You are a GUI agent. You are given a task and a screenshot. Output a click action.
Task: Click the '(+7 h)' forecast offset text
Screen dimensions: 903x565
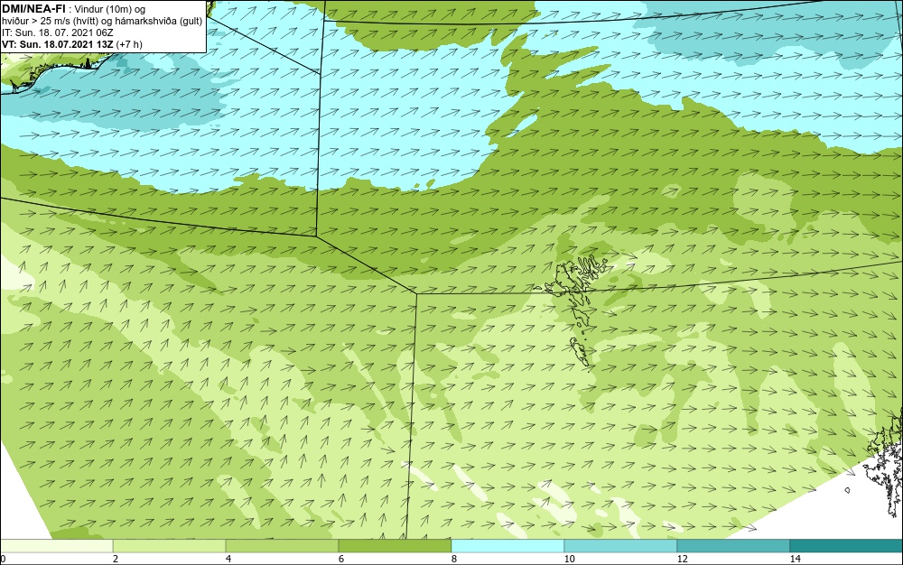tap(129, 44)
